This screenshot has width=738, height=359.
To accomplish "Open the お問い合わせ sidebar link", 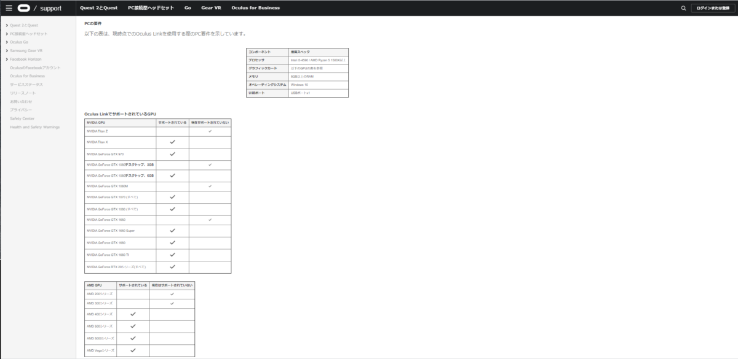I will 21,101.
